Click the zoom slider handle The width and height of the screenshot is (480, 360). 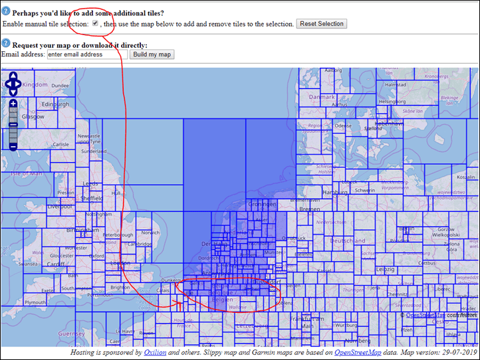tap(13, 125)
